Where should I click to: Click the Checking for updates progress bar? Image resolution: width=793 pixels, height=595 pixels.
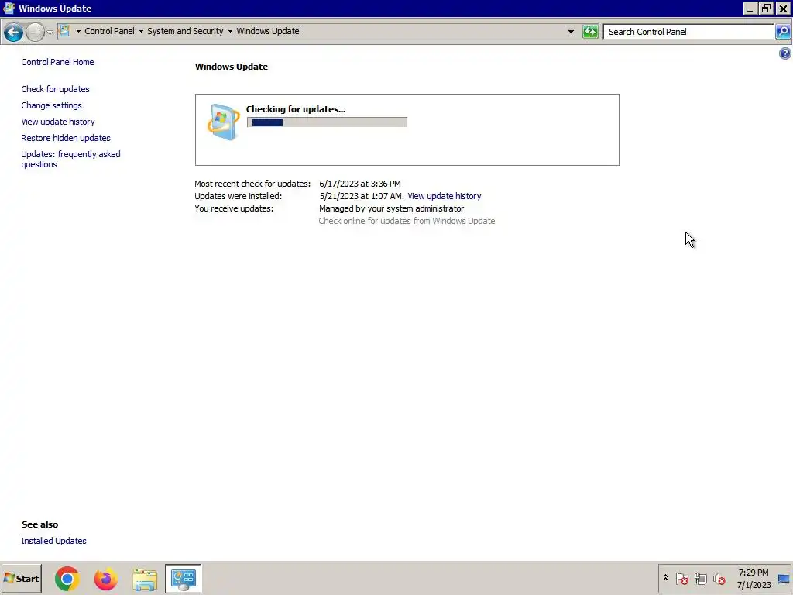click(328, 122)
